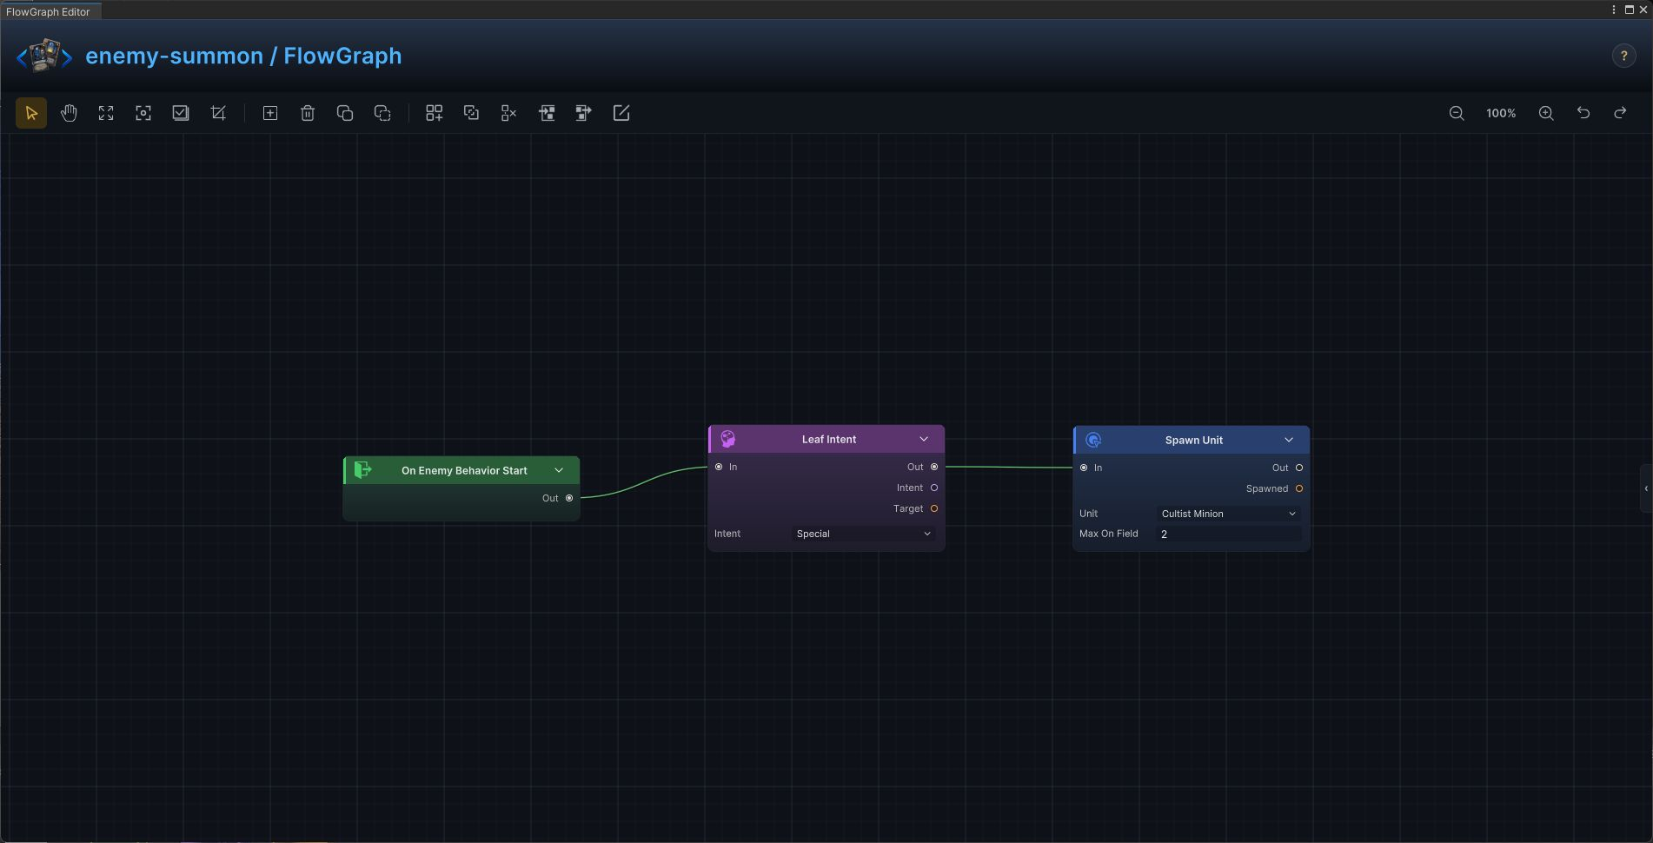Click the edit pencil-square icon

click(621, 113)
